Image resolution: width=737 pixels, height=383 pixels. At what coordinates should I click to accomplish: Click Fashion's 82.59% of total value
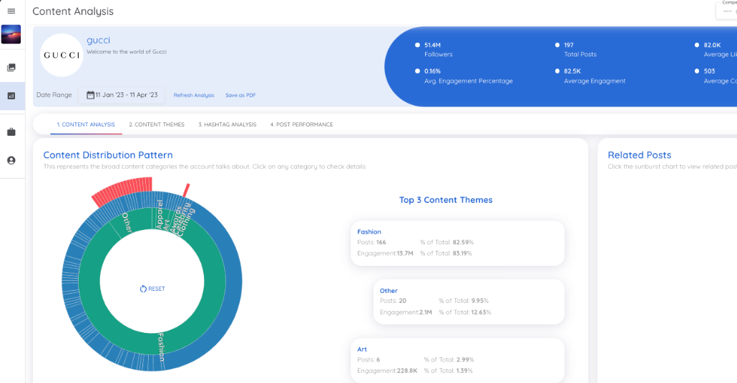click(463, 242)
